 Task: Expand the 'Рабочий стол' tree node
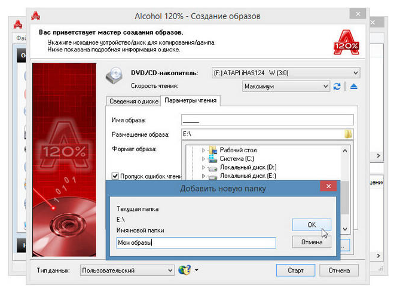[203, 150]
